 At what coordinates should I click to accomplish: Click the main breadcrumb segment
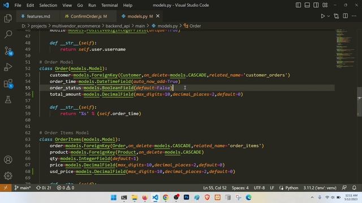[x=140, y=26]
